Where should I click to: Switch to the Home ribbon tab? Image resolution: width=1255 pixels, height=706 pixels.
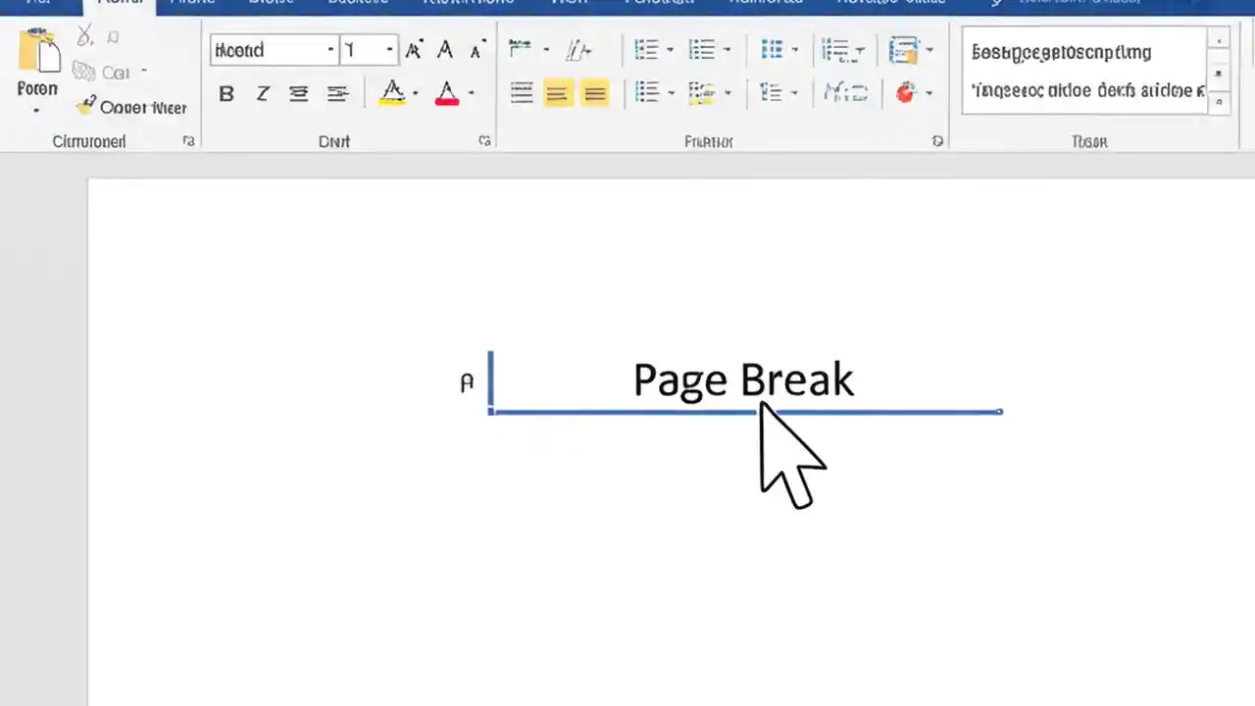click(120, 3)
